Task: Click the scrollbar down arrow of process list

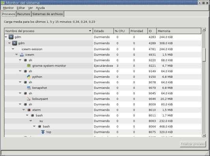Action: click(204, 136)
